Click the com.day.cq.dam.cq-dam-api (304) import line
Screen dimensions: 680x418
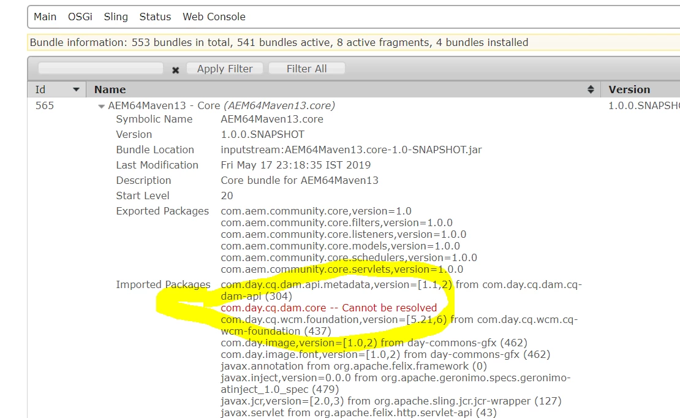[401, 291]
